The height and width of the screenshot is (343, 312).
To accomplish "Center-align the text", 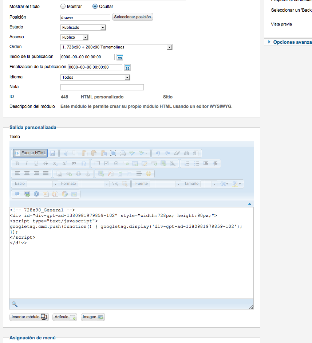I will pyautogui.click(x=27, y=174).
